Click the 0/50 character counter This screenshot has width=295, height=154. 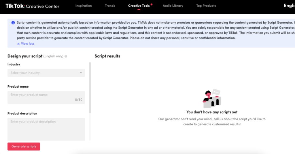tap(79, 100)
